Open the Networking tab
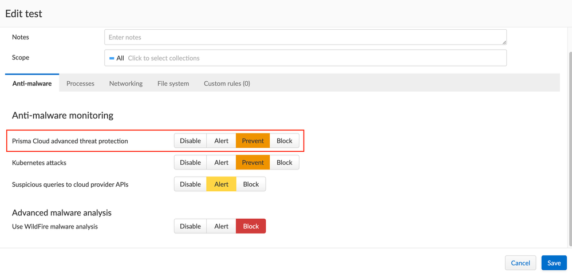The height and width of the screenshot is (276, 572). (126, 84)
